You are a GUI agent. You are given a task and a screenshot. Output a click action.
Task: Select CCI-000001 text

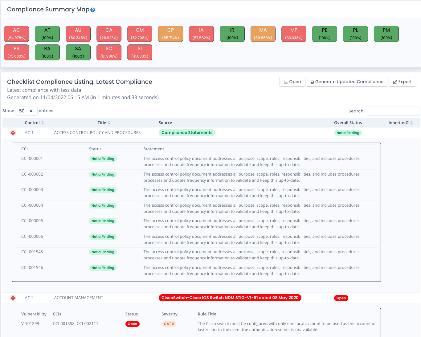[32, 159]
